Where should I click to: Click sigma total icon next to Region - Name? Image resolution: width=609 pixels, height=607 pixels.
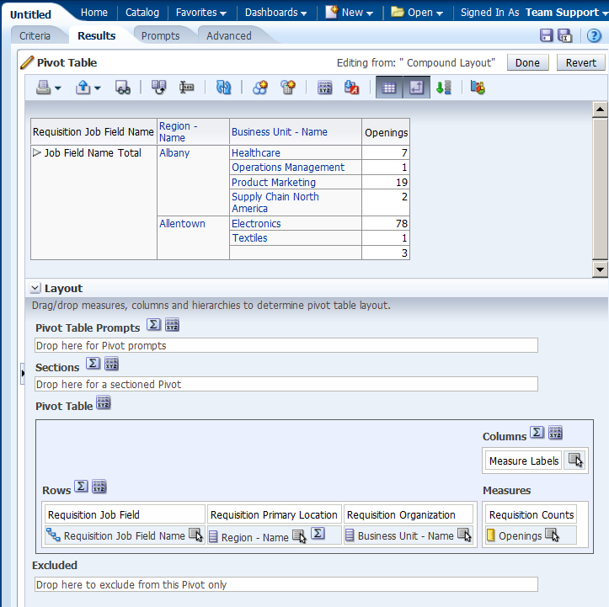(x=318, y=533)
